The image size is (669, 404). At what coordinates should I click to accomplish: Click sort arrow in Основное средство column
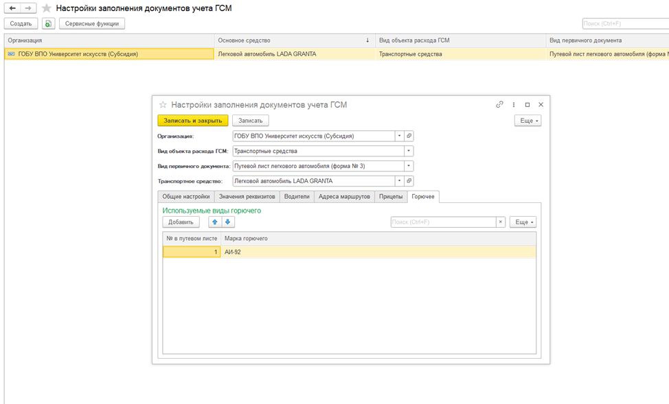[367, 40]
